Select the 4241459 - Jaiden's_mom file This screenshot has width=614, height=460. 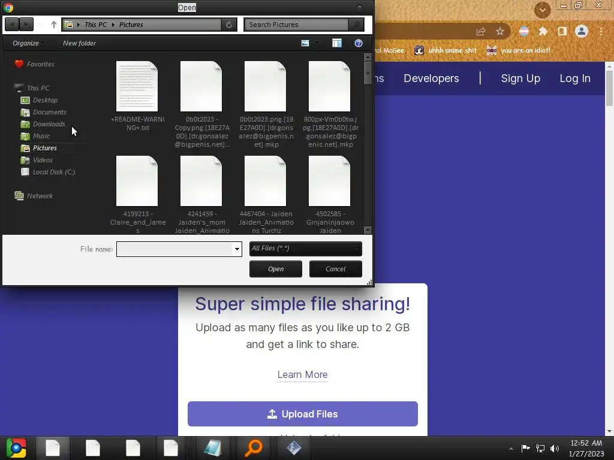click(201, 195)
